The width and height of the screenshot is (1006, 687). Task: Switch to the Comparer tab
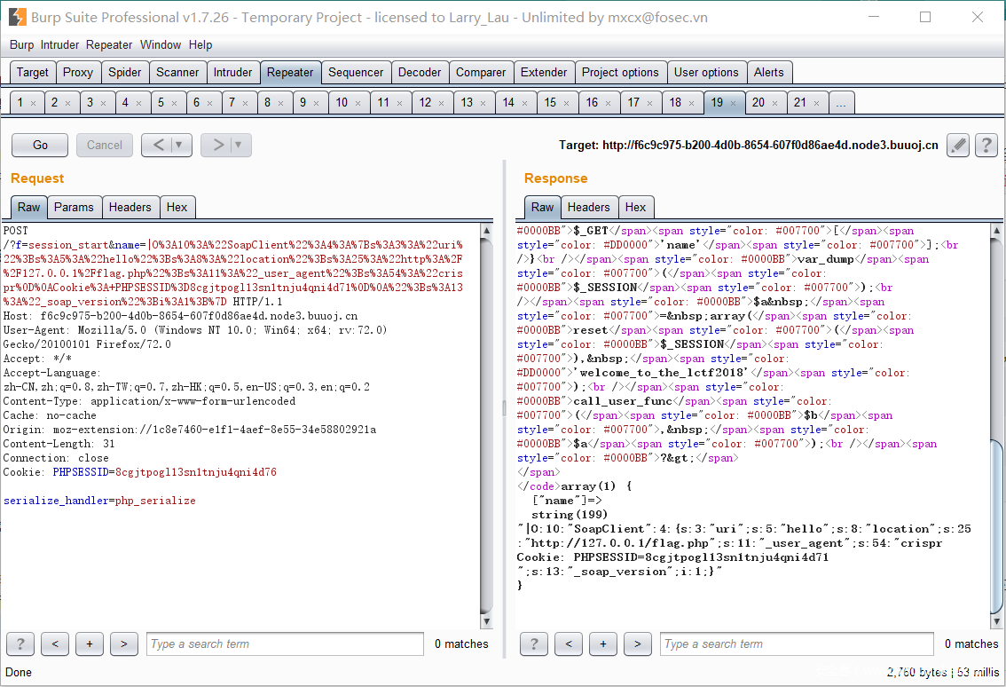(481, 73)
